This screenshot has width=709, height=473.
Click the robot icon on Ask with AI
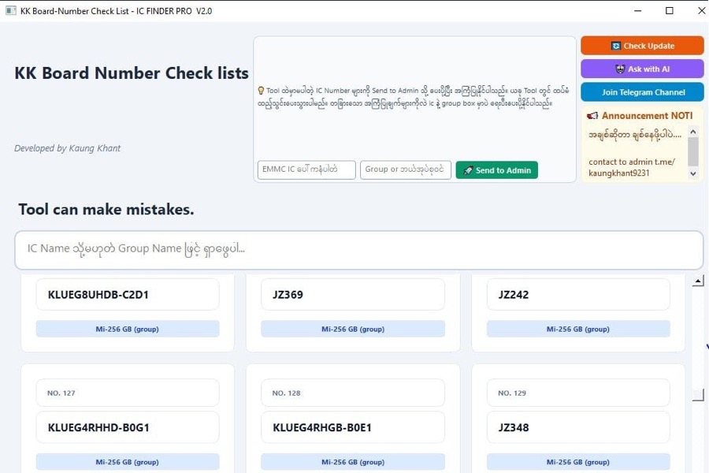[x=620, y=69]
